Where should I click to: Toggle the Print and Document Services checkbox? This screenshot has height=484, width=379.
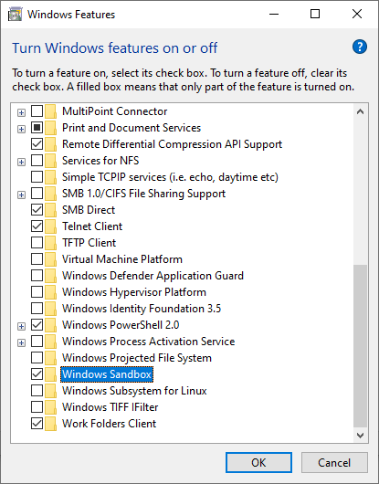point(37,128)
